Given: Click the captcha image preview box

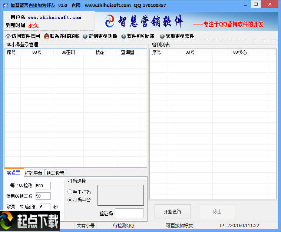Looking at the screenshot, I should coord(120,195).
